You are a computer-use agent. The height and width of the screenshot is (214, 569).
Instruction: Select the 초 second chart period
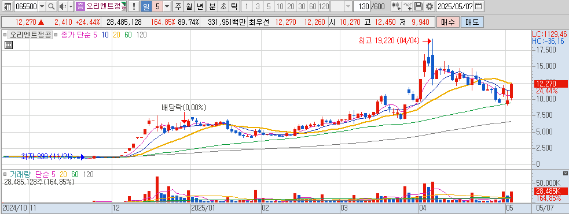223,6
